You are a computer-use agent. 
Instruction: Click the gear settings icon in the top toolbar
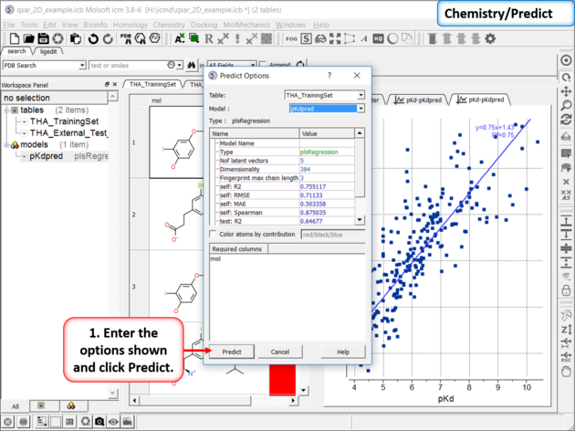(x=490, y=39)
